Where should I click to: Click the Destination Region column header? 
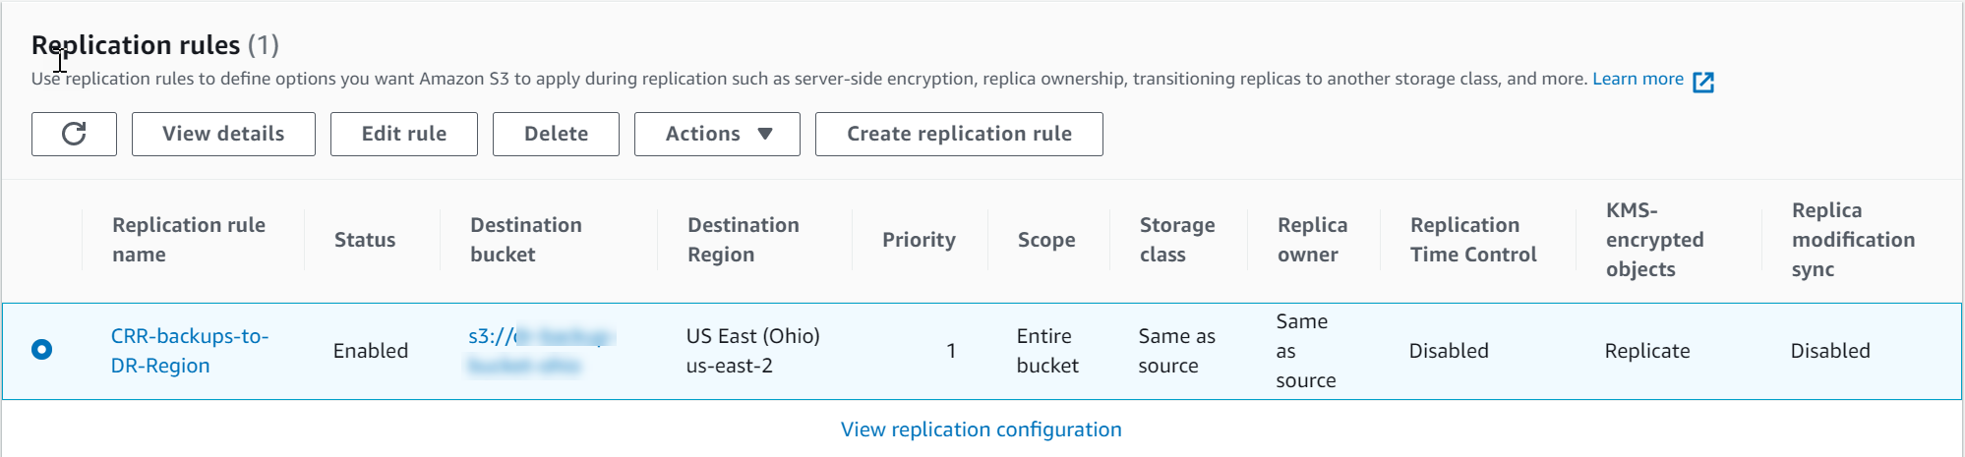click(x=743, y=240)
